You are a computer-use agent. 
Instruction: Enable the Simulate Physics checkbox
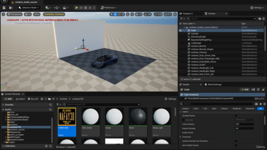tap(236, 116)
